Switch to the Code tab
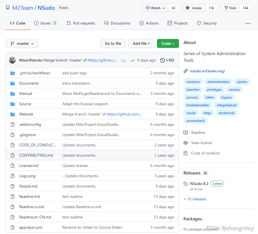This screenshot has height=234, width=258. coord(18,23)
